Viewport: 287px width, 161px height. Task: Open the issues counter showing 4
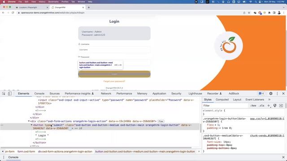pos(261,93)
